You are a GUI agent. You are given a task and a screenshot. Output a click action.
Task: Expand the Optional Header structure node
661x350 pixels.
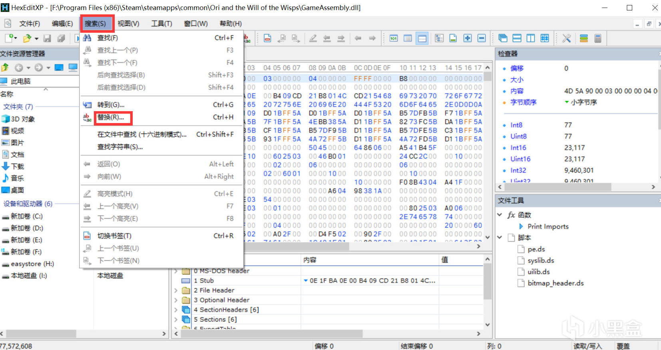(x=176, y=300)
